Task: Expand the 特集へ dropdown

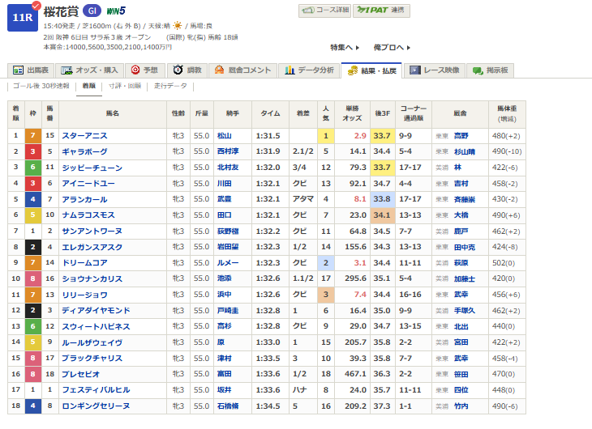Action: [345, 48]
